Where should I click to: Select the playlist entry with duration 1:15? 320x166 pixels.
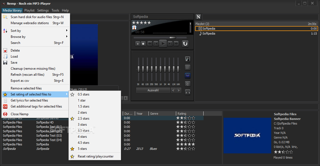point(256,33)
